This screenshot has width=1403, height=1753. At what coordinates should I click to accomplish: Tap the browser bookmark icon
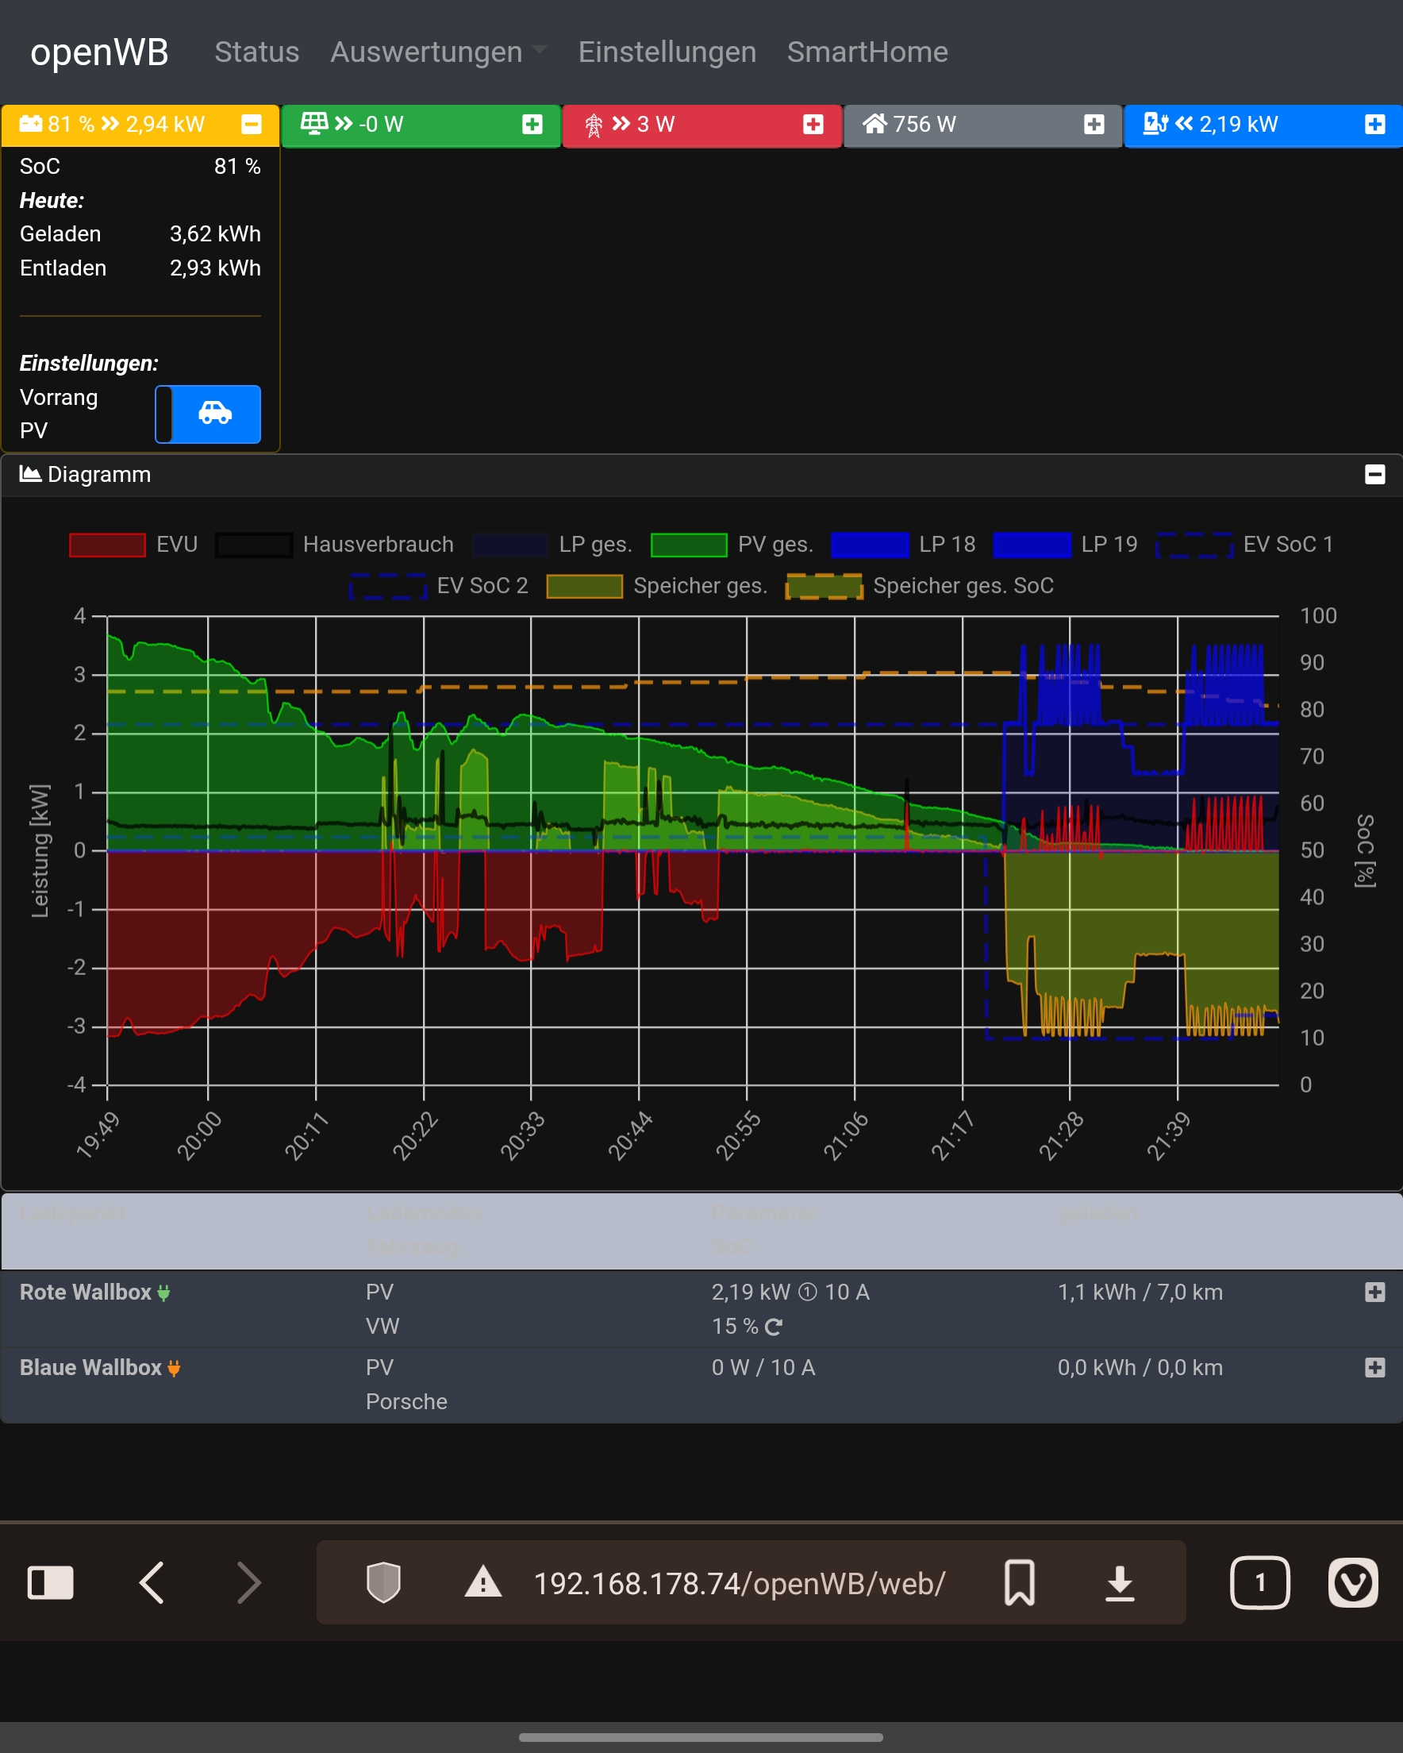click(x=1018, y=1582)
